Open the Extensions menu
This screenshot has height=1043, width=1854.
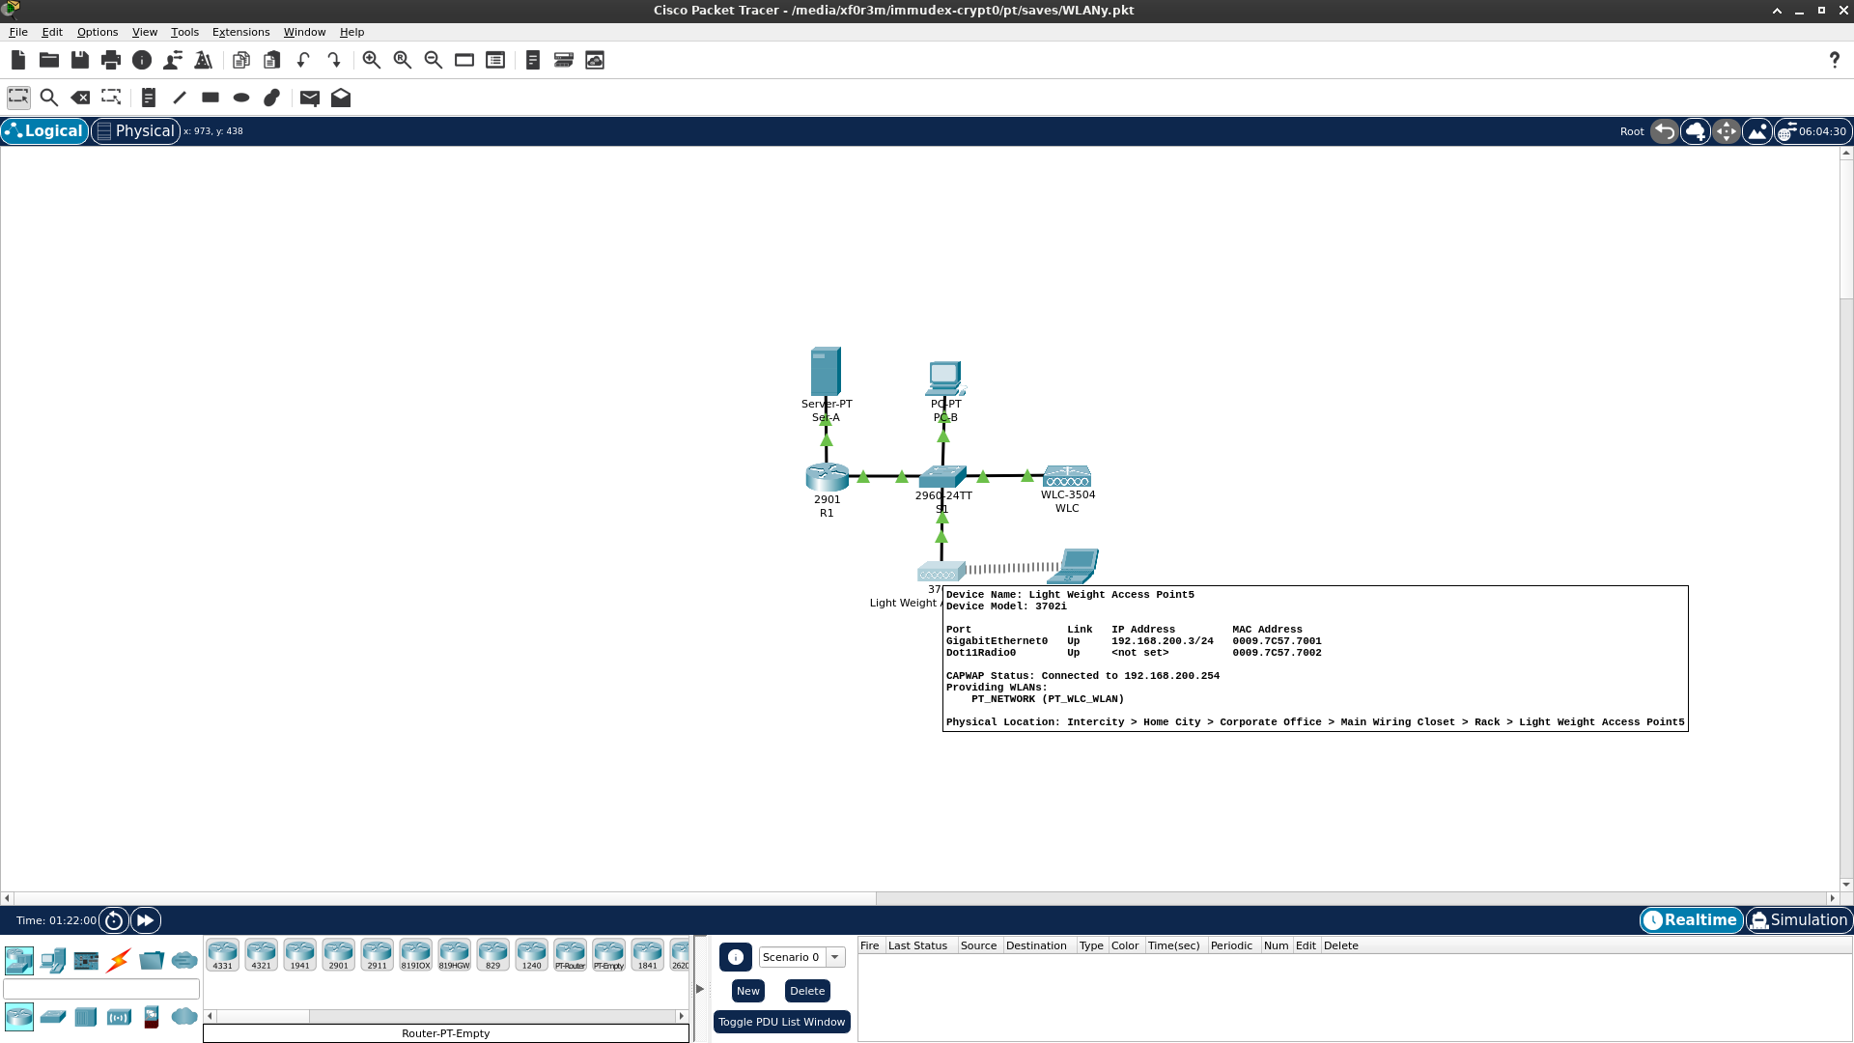(x=240, y=32)
